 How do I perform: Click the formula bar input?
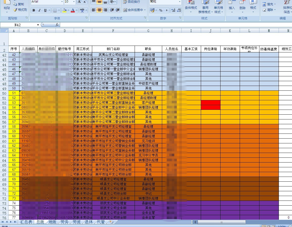pos(176,25)
